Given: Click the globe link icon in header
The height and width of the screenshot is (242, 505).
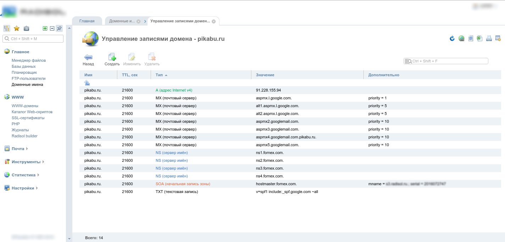Looking at the screenshot, I should pyautogui.click(x=461, y=38).
